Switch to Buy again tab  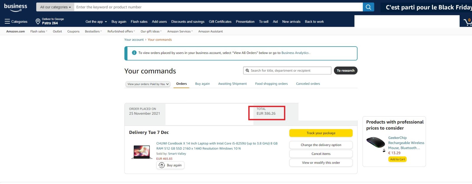202,84
